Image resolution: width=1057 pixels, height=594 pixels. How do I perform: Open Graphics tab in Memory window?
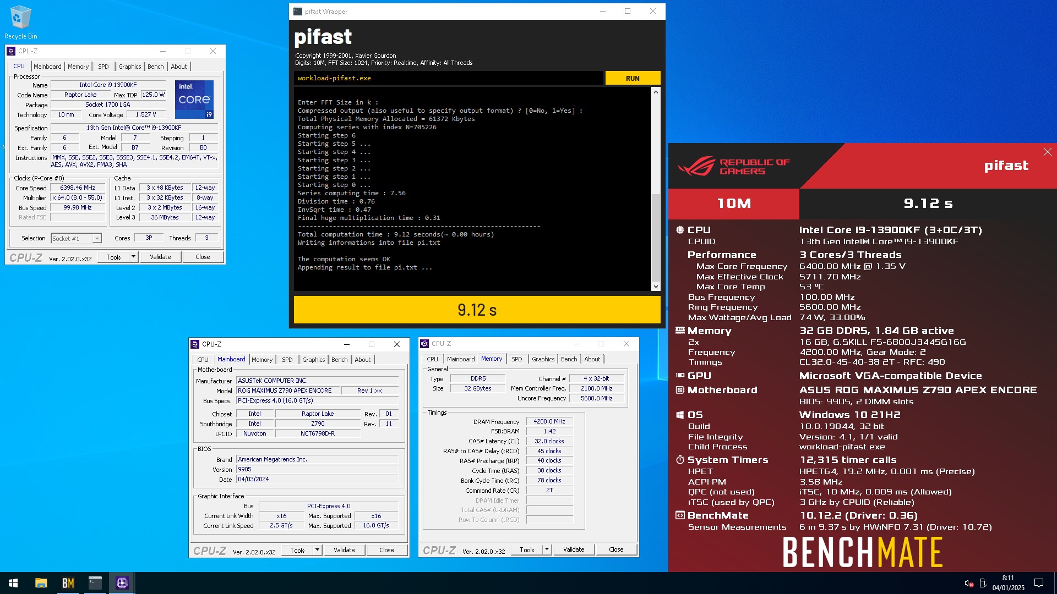pyautogui.click(x=543, y=359)
